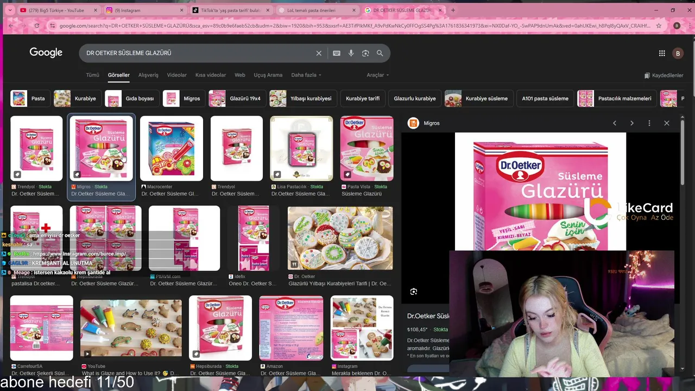Viewport: 695px width, 391px height.
Task: Open the Google account avatar
Action: (x=678, y=53)
